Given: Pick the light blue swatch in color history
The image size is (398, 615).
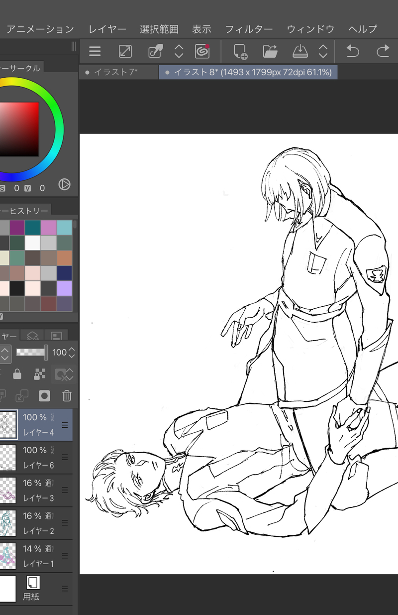Looking at the screenshot, I should pos(65,228).
